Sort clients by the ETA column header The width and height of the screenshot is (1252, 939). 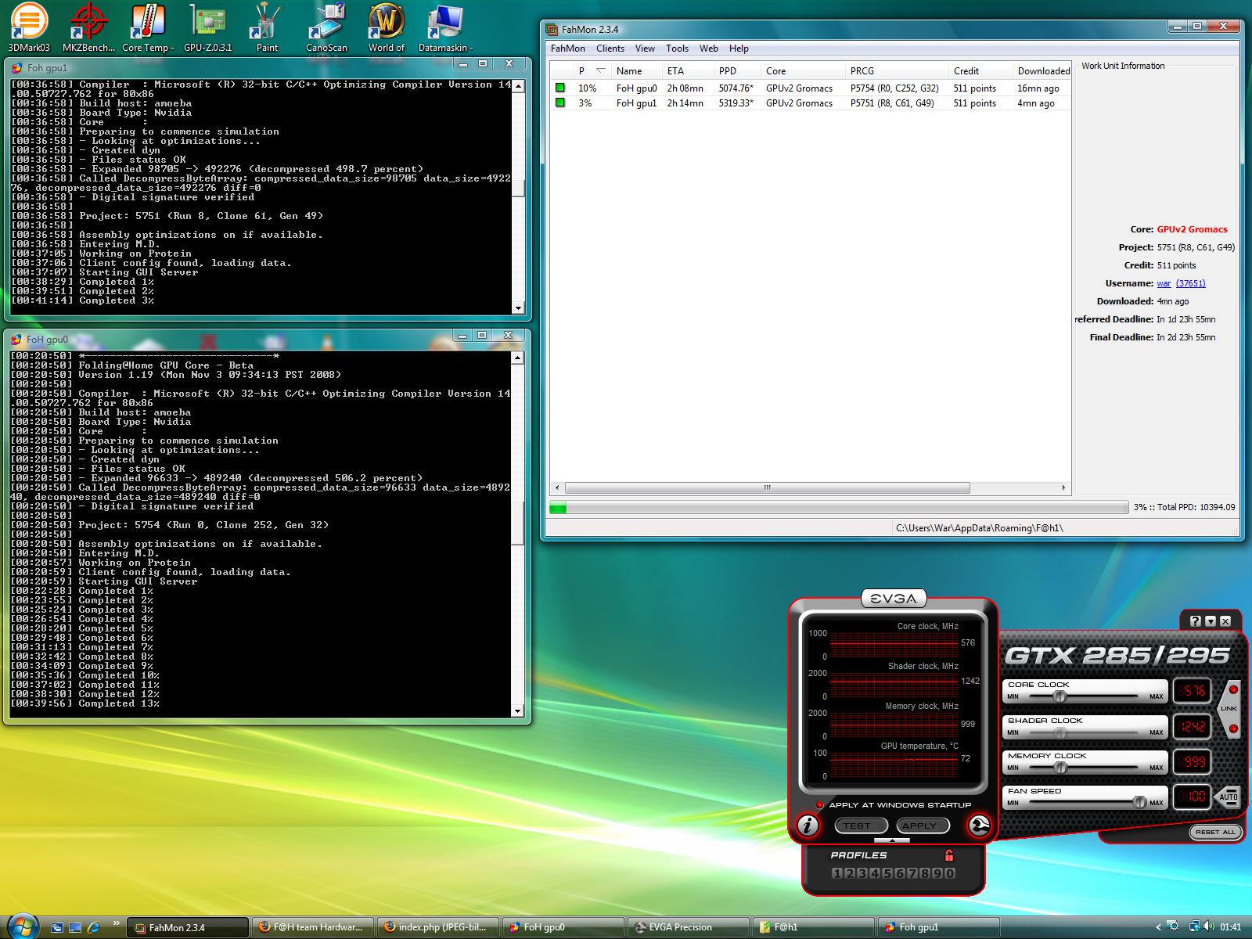coord(688,70)
